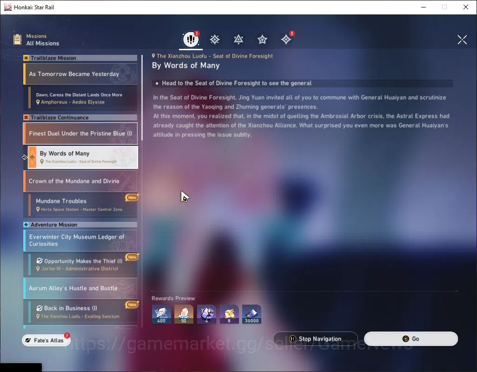Screen dimensions: 477x372
Task: View the 50 Stellar Jade reward
Action: pyautogui.click(x=184, y=314)
